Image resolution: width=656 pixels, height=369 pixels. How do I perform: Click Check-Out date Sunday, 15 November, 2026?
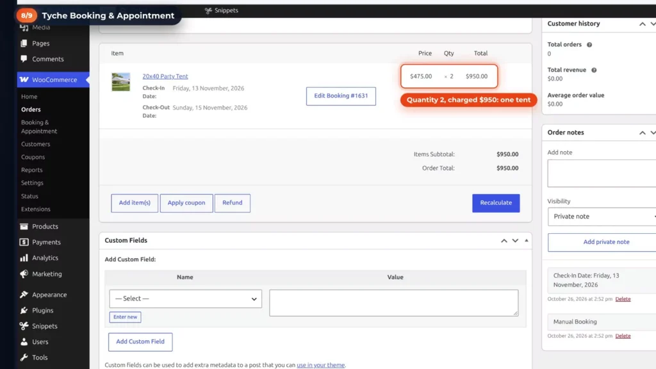pos(210,108)
